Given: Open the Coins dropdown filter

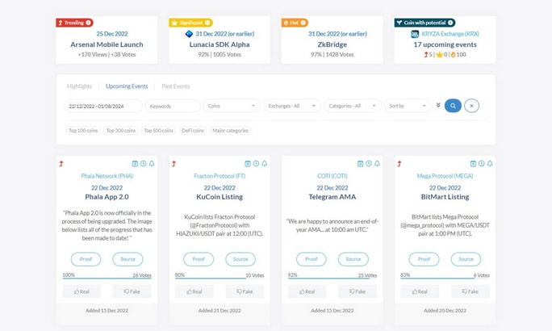Looking at the screenshot, I should 232,106.
